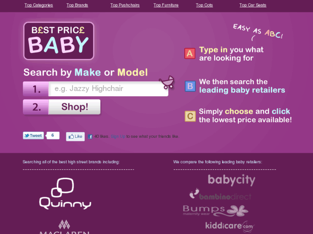Click the pram icon beside search box
Viewport: 313px width, 234px height.
167,82
